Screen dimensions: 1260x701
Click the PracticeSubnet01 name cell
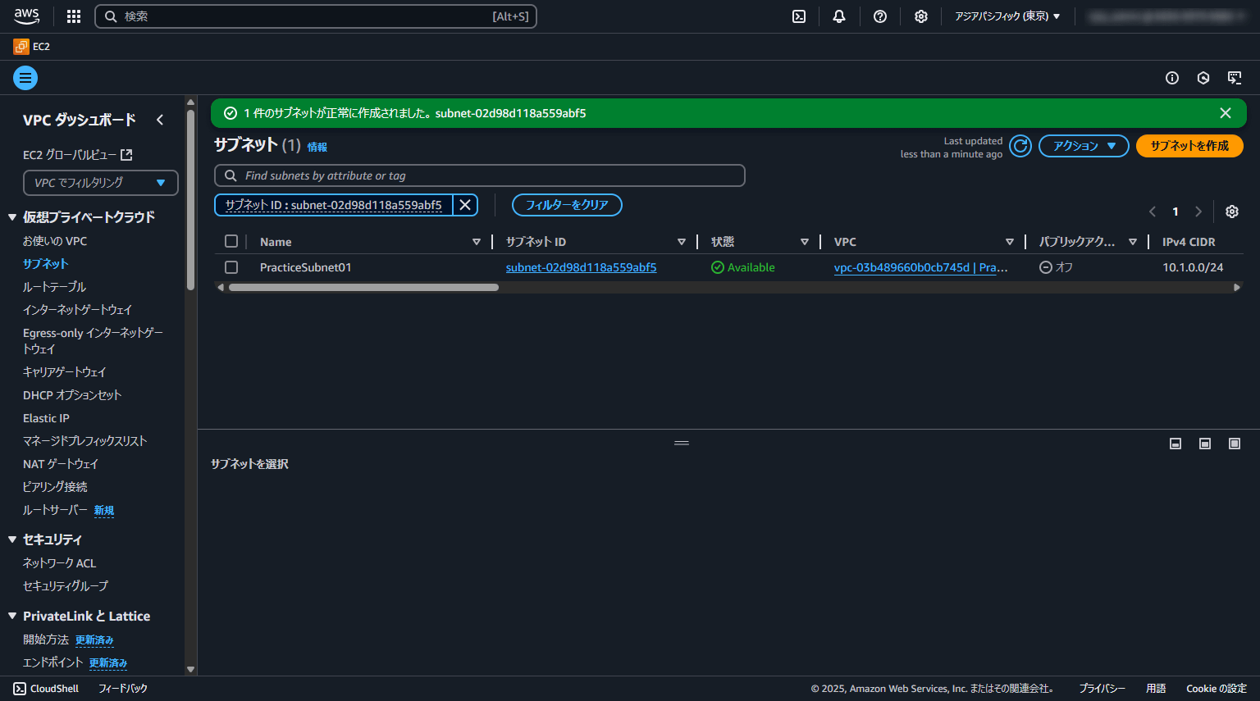pos(306,267)
